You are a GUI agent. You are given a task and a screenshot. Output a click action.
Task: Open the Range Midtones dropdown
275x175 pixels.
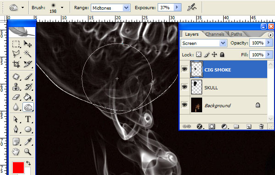[x=110, y=8]
